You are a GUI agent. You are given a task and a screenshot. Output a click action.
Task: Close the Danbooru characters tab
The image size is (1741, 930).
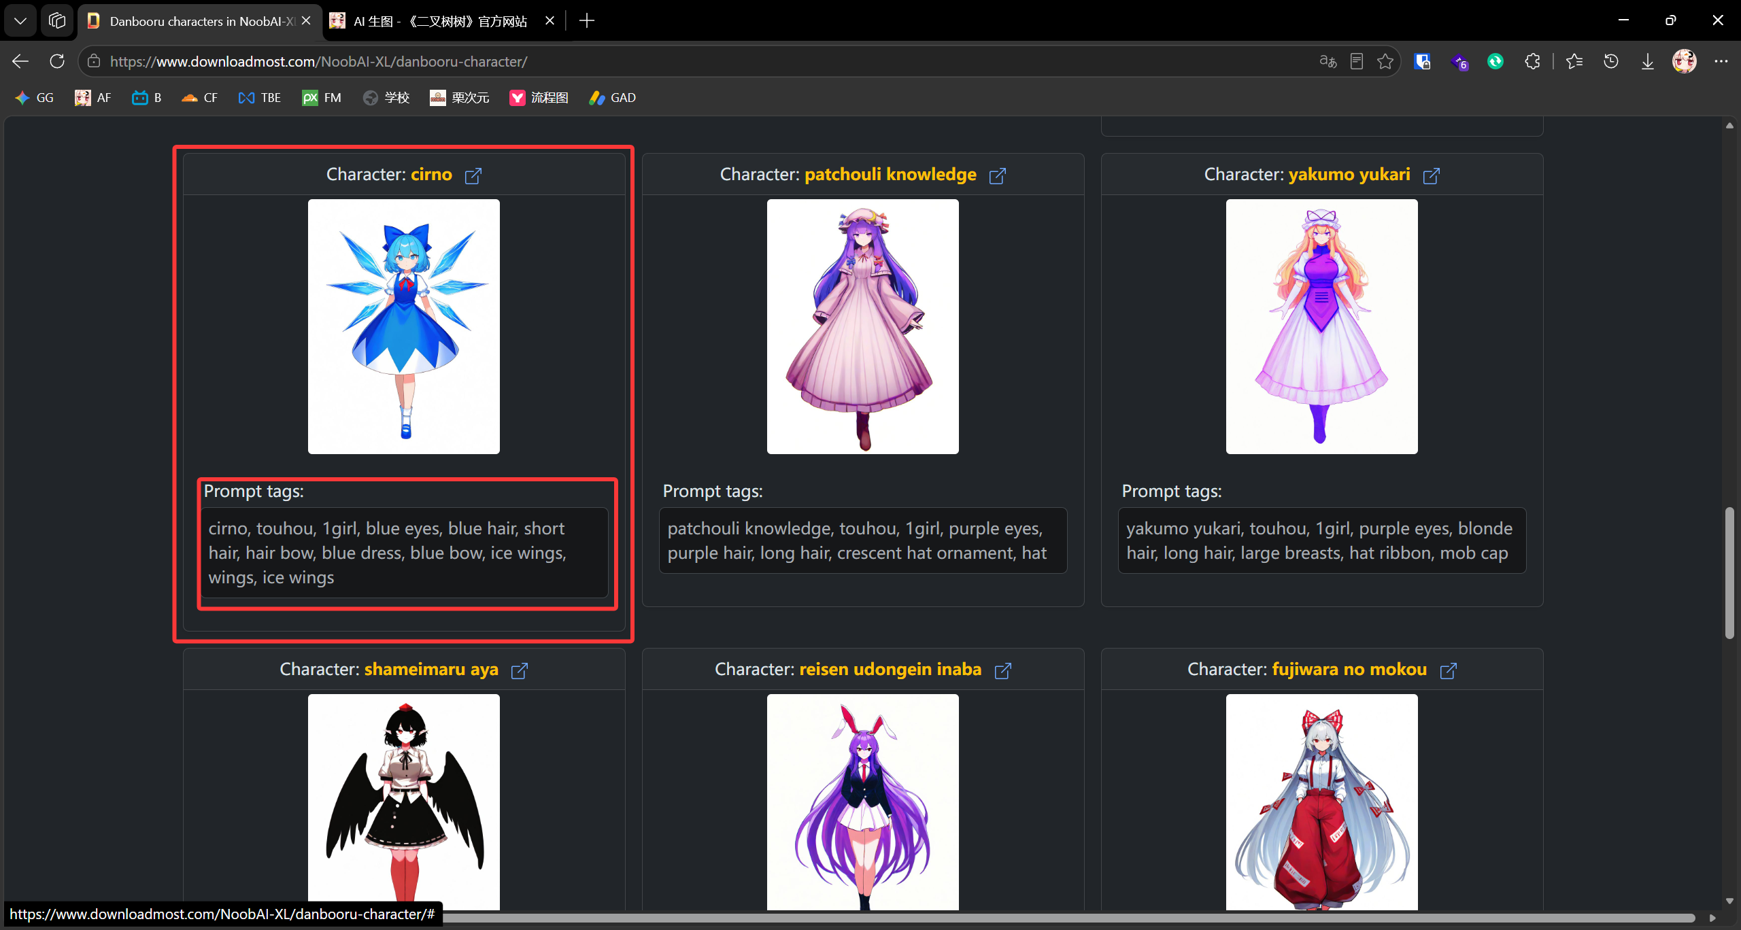tap(306, 21)
